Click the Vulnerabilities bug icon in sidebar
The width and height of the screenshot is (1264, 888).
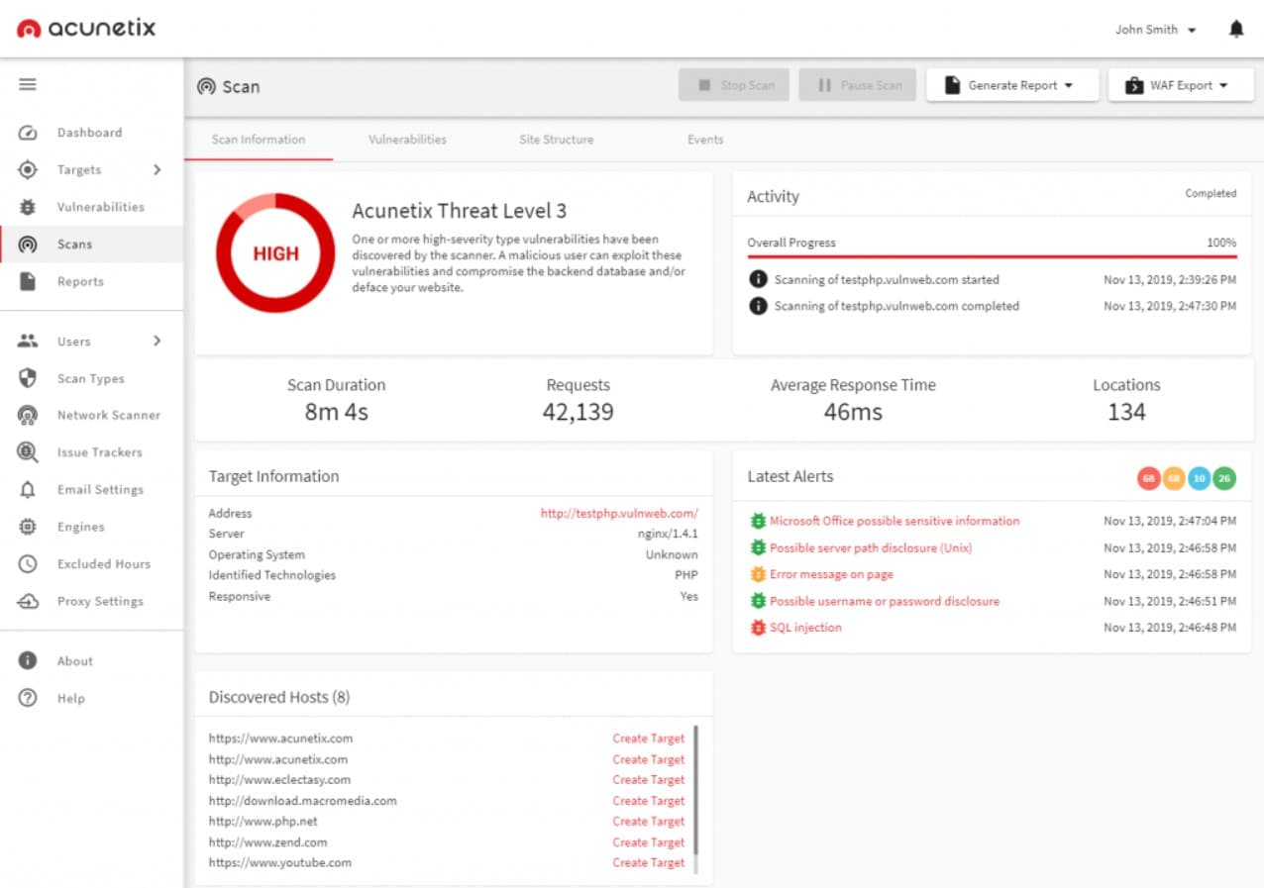[28, 207]
